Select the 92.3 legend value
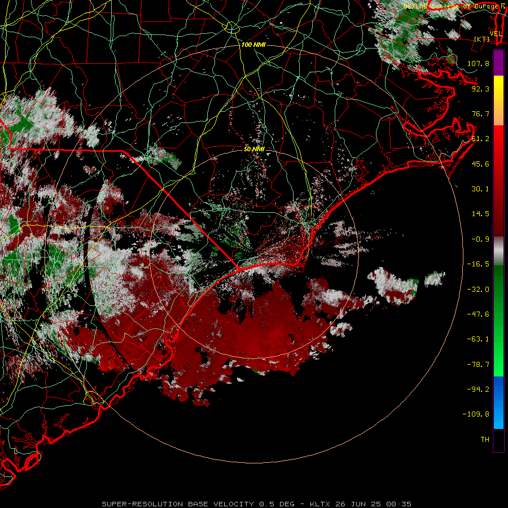 pos(480,89)
